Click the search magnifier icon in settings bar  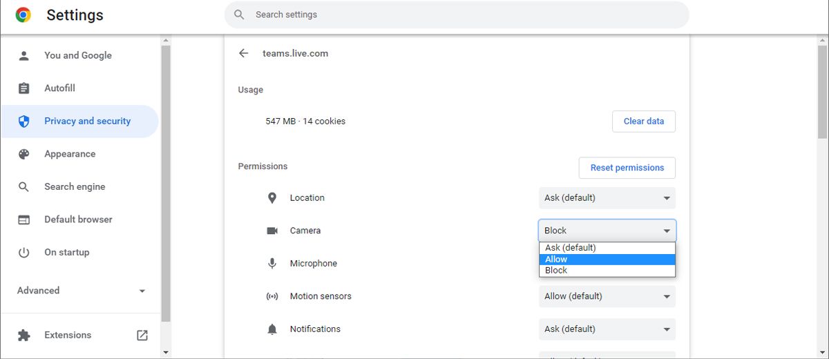tap(239, 14)
